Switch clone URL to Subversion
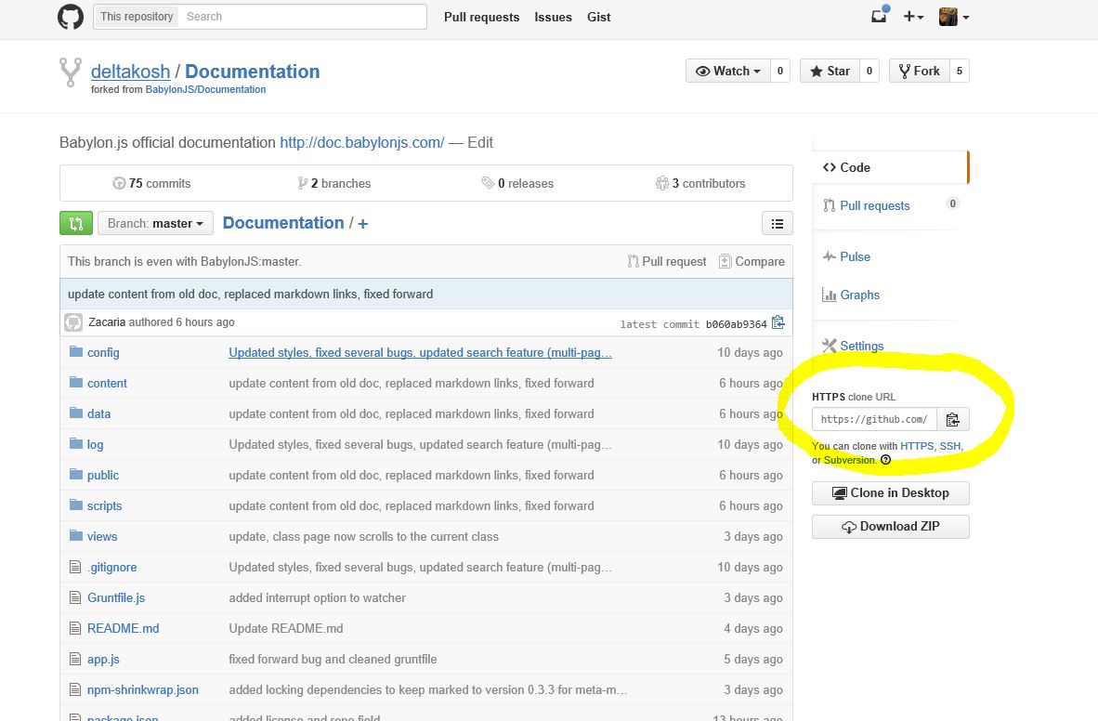 (x=849, y=460)
